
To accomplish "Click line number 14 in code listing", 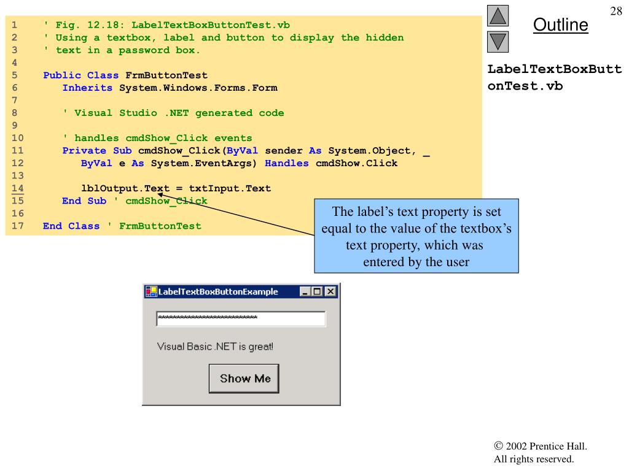I will click(18, 188).
